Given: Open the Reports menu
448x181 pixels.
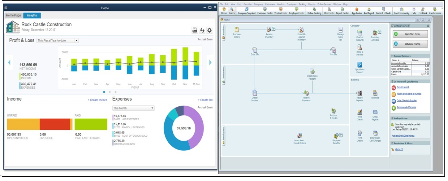Looking at the screenshot, I should [x=311, y=4].
